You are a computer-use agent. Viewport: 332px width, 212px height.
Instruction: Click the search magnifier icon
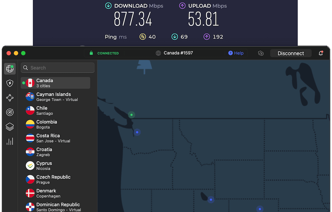[x=26, y=68]
